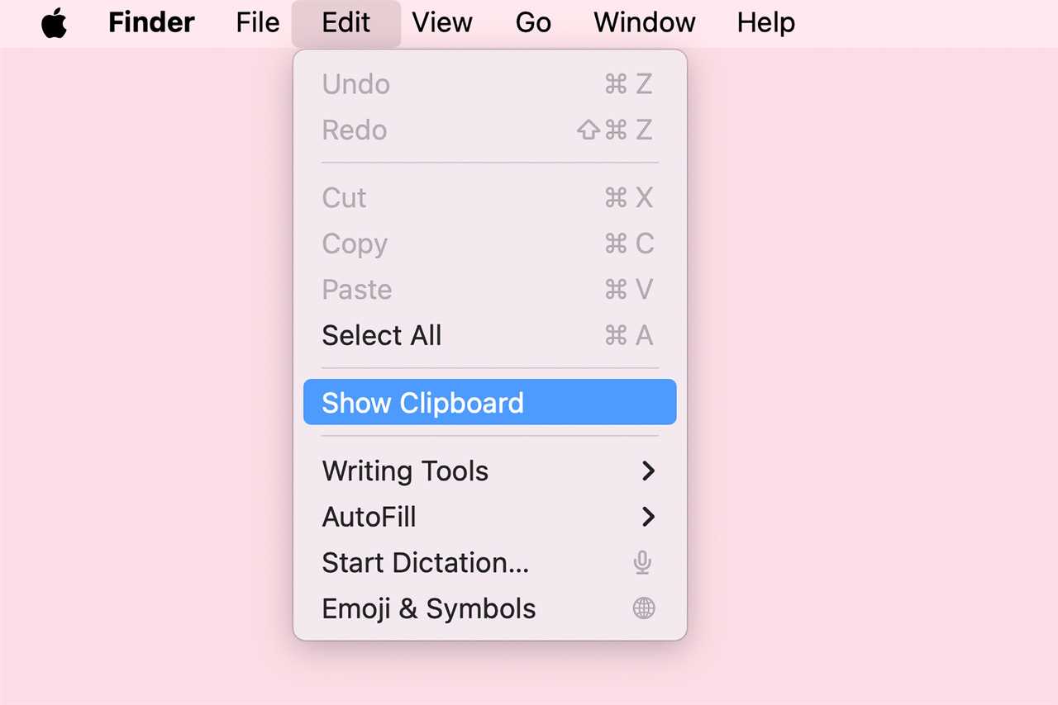Screen dimensions: 1058x705
Task: Expand the AutoFill chevron arrow
Action: [x=648, y=517]
